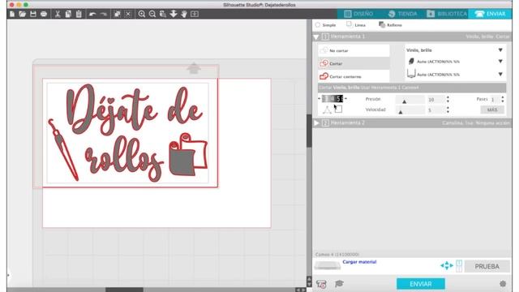The width and height of the screenshot is (519, 292).
Task: Click the mat load arrow icon
Action: [x=194, y=68]
